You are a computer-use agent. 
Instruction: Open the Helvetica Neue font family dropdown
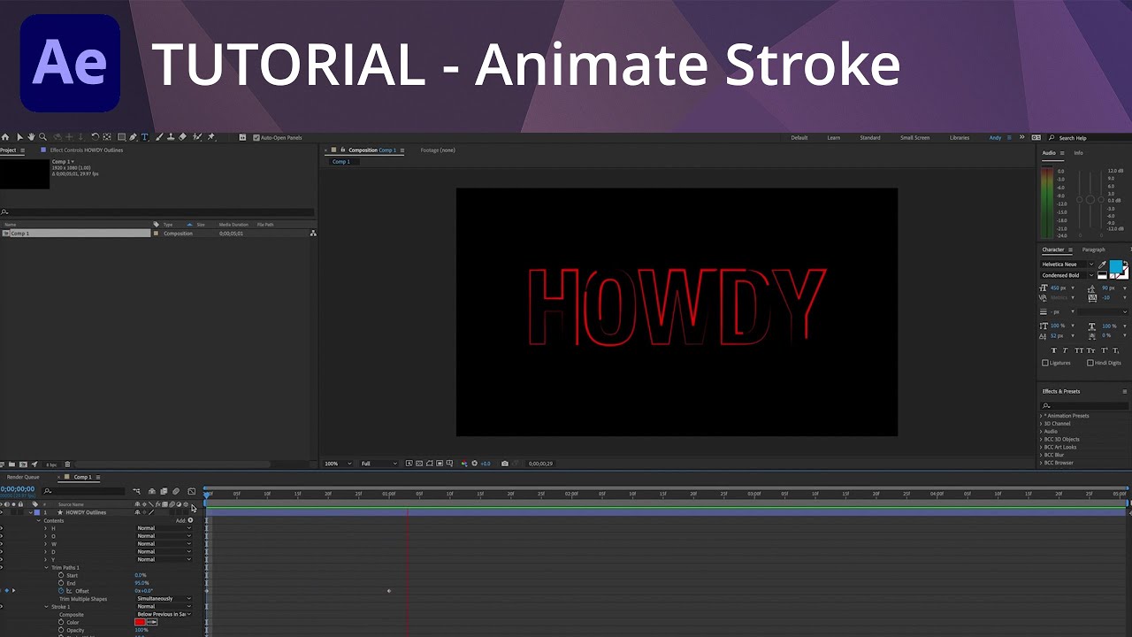tap(1067, 265)
